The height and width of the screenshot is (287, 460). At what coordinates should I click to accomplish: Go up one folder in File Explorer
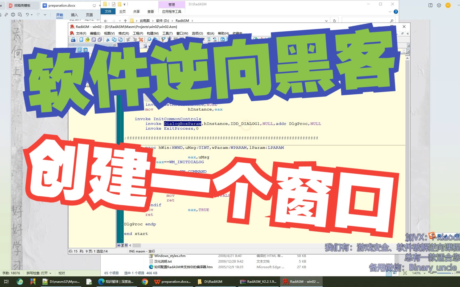(x=125, y=21)
